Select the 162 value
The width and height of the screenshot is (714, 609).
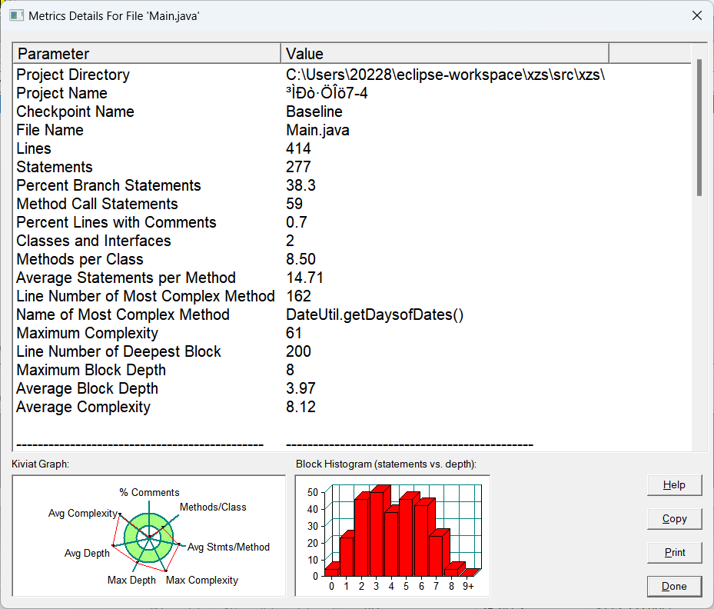click(298, 296)
